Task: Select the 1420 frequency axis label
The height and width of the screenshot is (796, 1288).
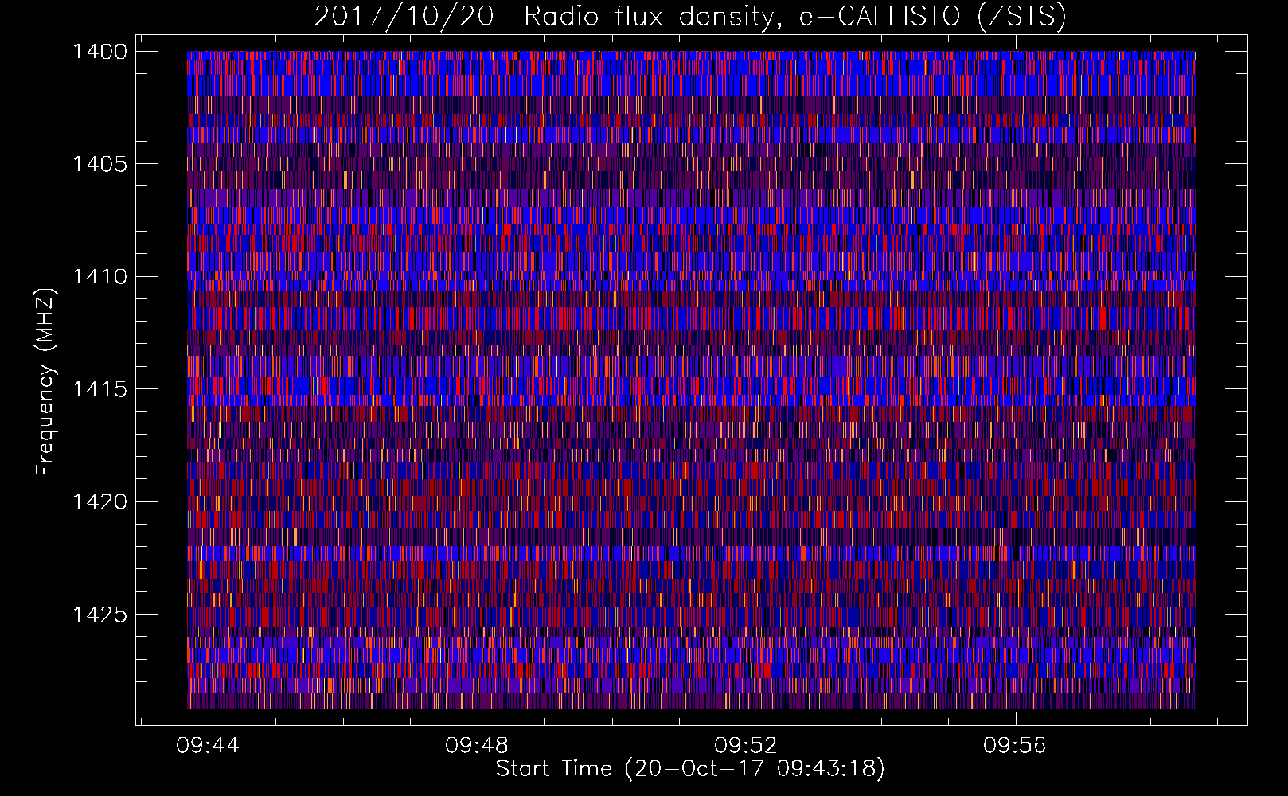Action: [x=100, y=502]
